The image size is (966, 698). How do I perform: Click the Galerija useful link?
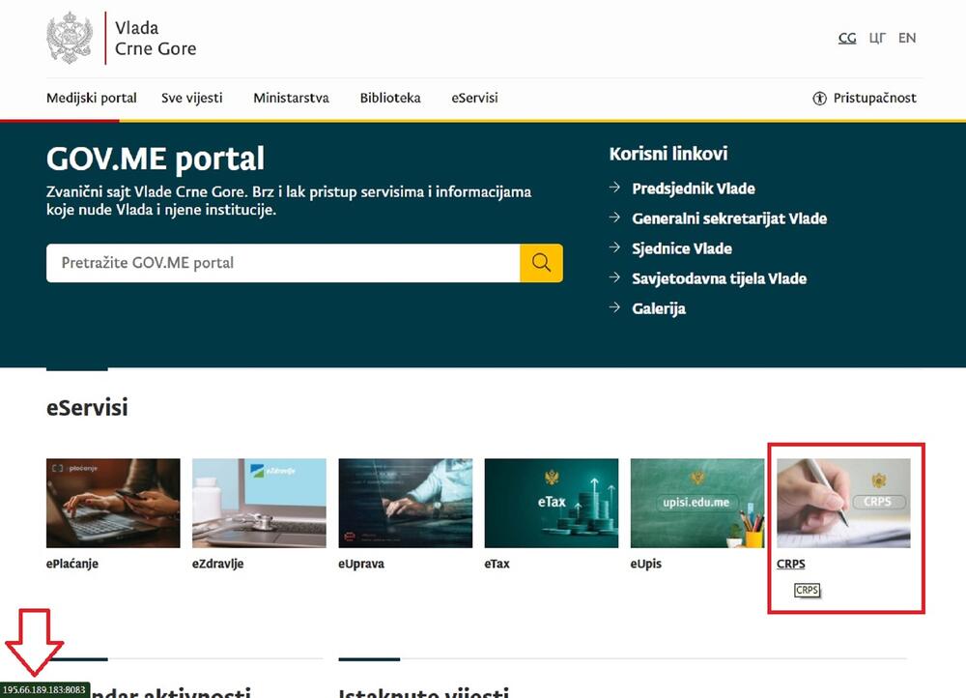pyautogui.click(x=659, y=308)
